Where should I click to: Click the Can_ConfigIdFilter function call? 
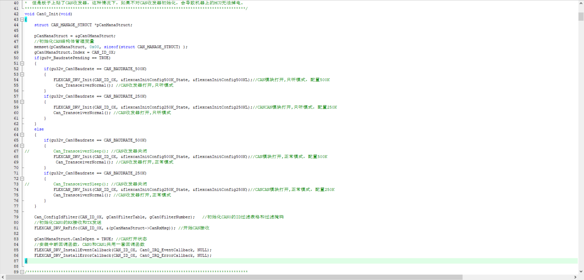point(56,217)
